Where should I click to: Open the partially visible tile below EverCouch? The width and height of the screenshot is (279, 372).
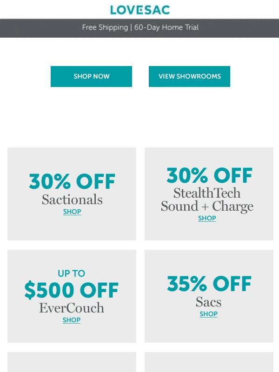coord(72,362)
